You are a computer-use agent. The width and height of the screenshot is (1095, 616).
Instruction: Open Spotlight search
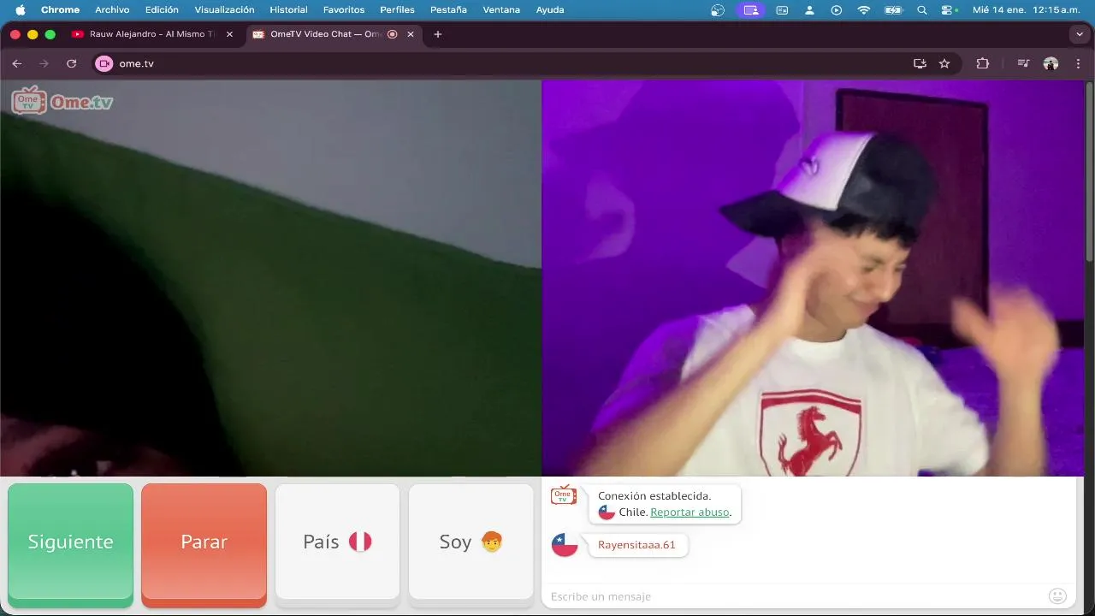(x=921, y=10)
